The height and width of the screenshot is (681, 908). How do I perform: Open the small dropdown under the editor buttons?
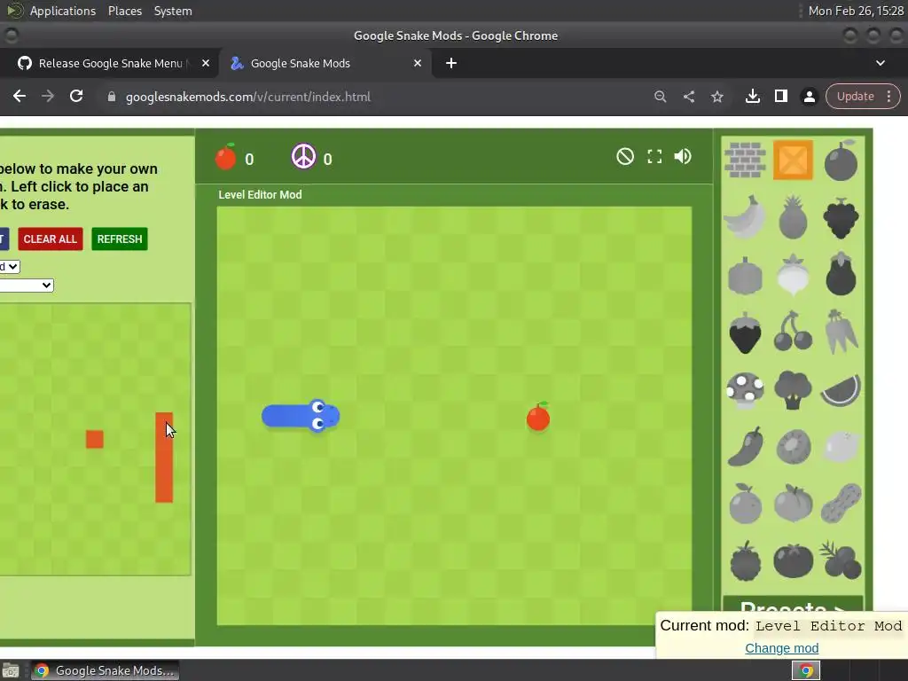[x=9, y=266]
